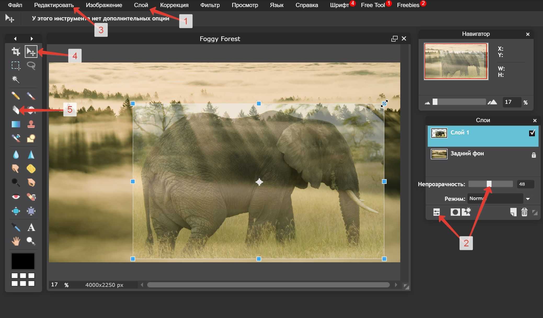Viewport: 543px width, 318px height.
Task: Drag the Непрозрачность opacity slider
Action: click(489, 184)
